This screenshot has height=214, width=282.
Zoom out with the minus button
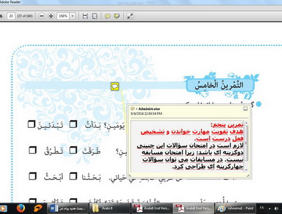click(x=42, y=16)
